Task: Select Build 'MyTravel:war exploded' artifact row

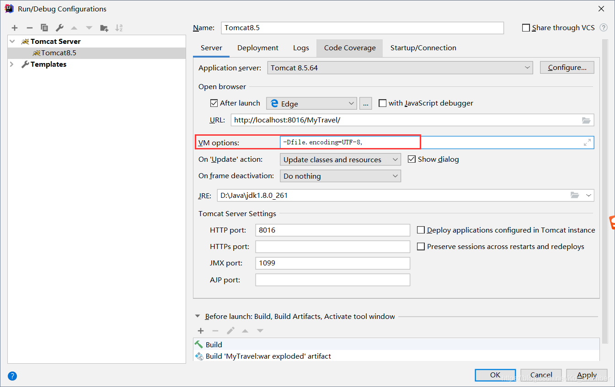Action: pos(396,356)
